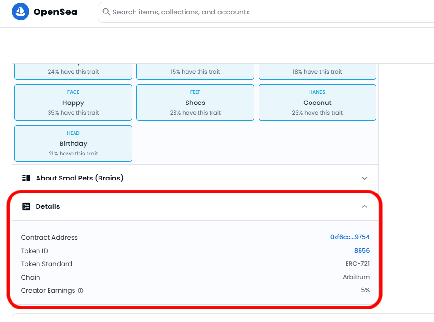434x322 pixels.
Task: Open the 18% have this trait card
Action: coord(318,72)
